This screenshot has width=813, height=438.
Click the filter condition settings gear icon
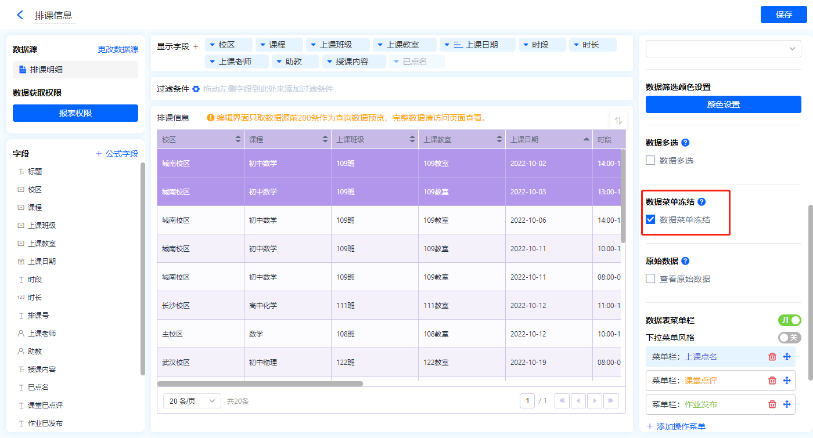pyautogui.click(x=196, y=89)
